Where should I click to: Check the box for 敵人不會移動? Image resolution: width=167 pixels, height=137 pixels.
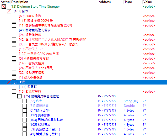[x=14, y=77]
